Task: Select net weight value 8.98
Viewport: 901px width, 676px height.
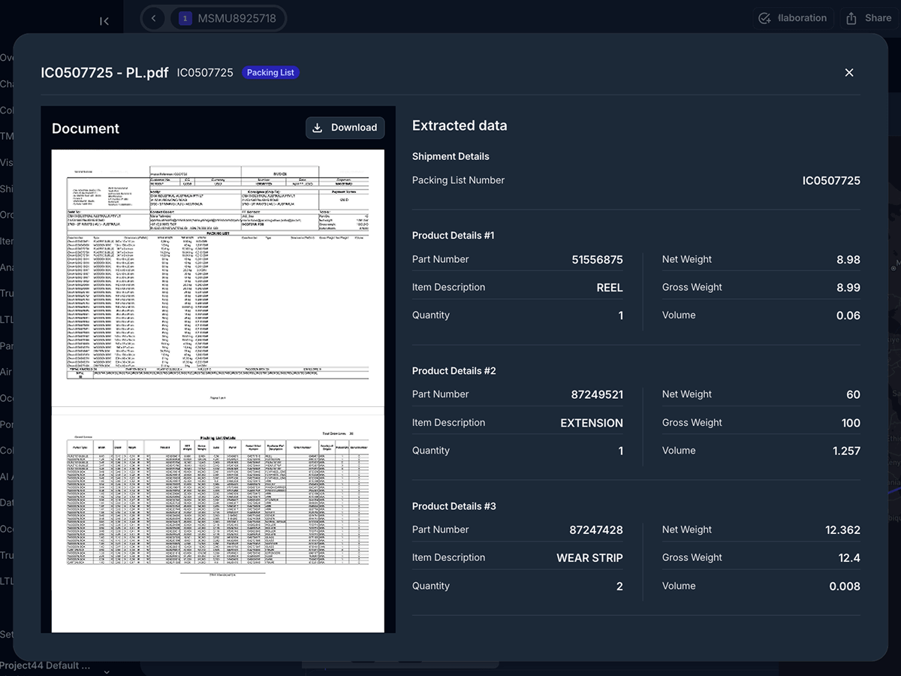Action: tap(848, 260)
